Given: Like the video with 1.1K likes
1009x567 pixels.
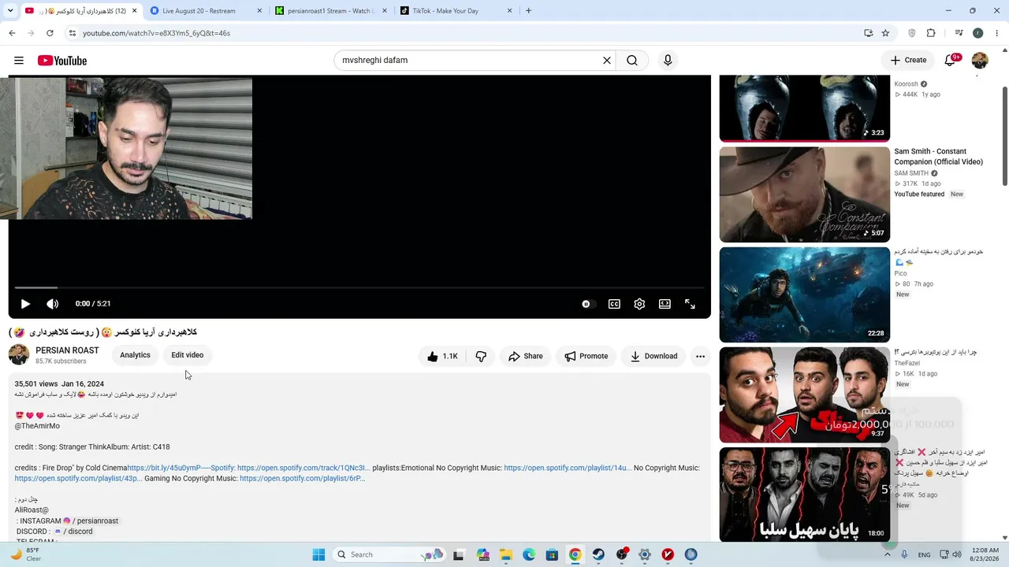Looking at the screenshot, I should click(x=441, y=357).
